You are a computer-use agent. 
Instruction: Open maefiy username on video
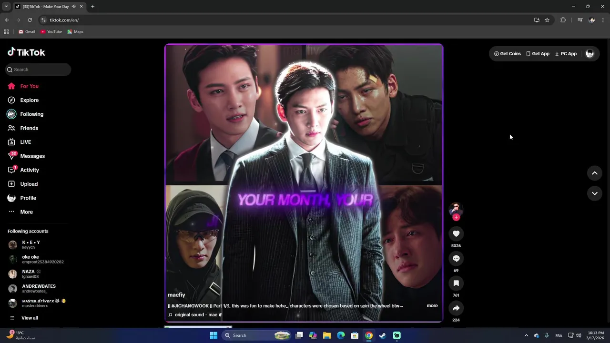pyautogui.click(x=176, y=295)
